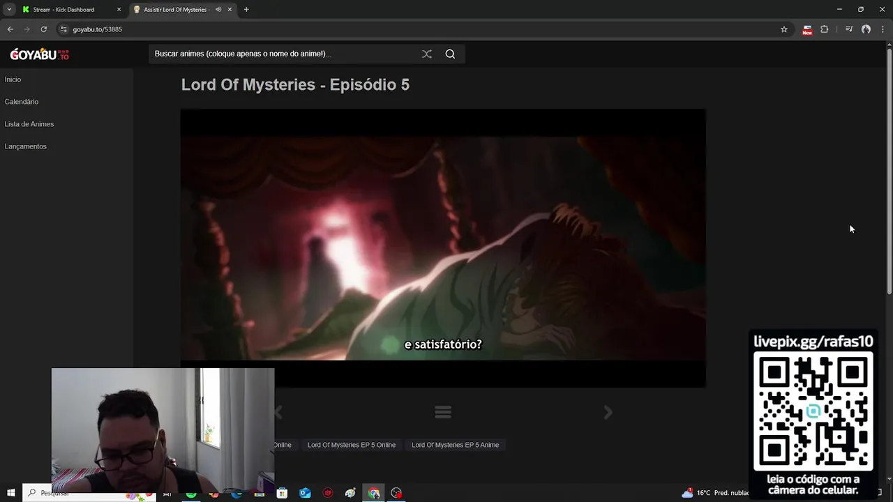Click the Lord Of Mysteries EP 5 Online tag
Screen dimensions: 893x502
(352, 445)
